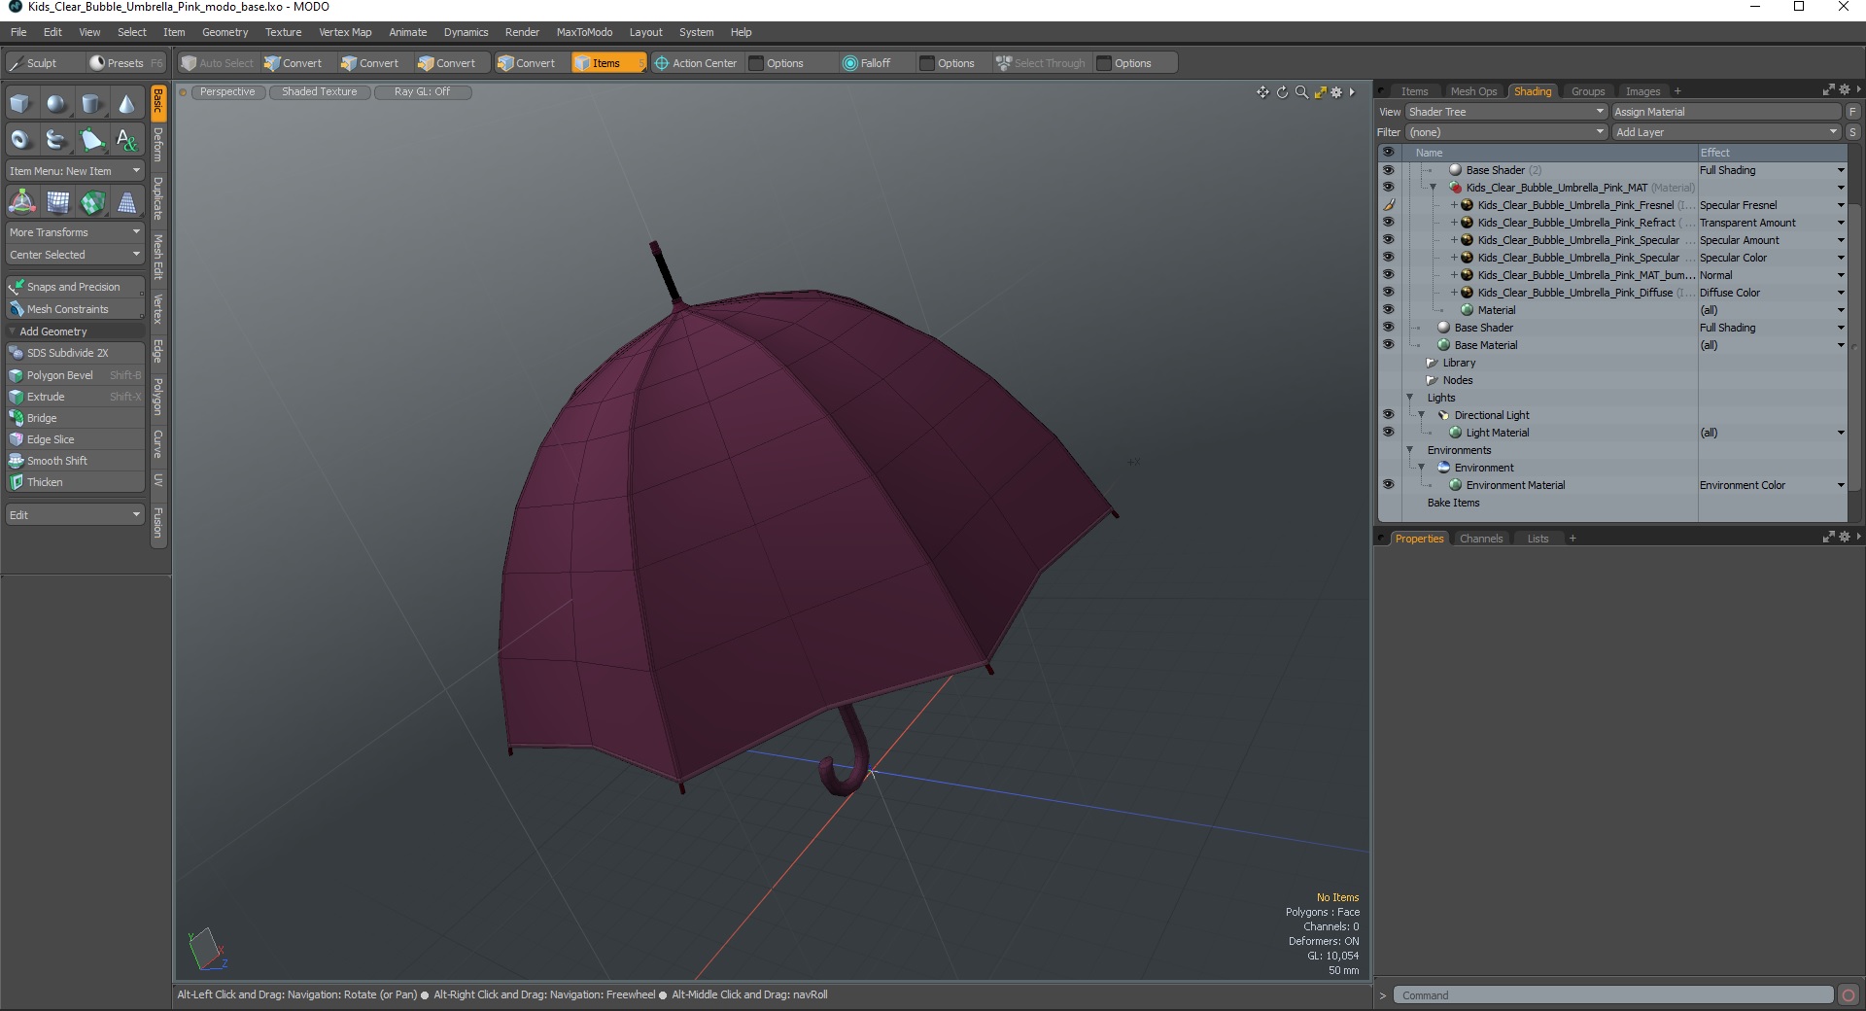Screen dimensions: 1866x1011
Task: Toggle visibility of Pink_MAT_bump layer
Action: pyautogui.click(x=1388, y=275)
